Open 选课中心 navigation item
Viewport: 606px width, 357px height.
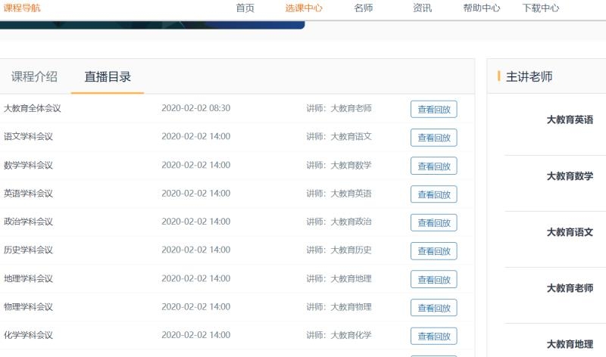(x=304, y=8)
